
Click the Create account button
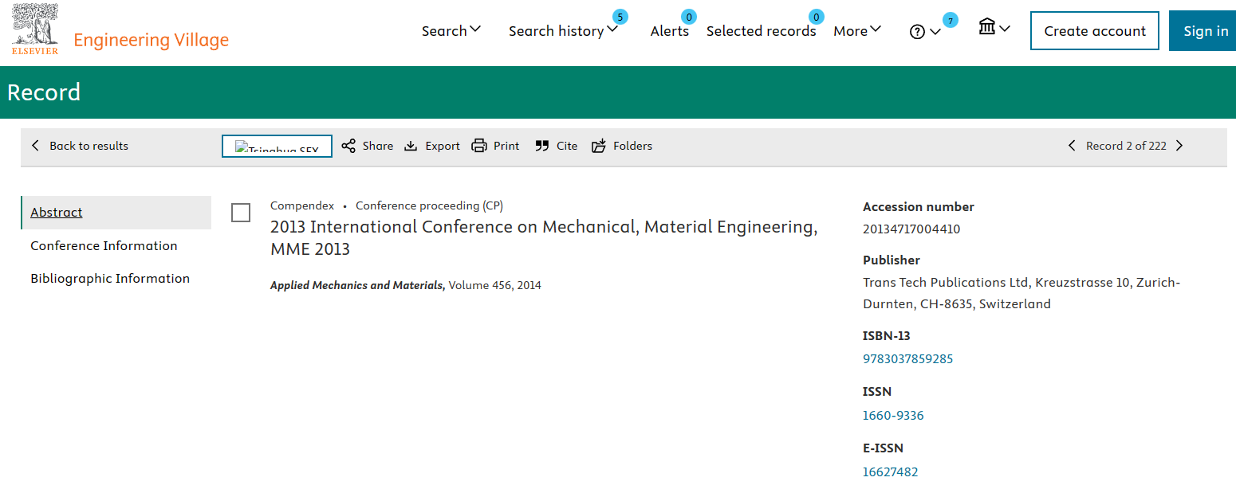point(1095,31)
